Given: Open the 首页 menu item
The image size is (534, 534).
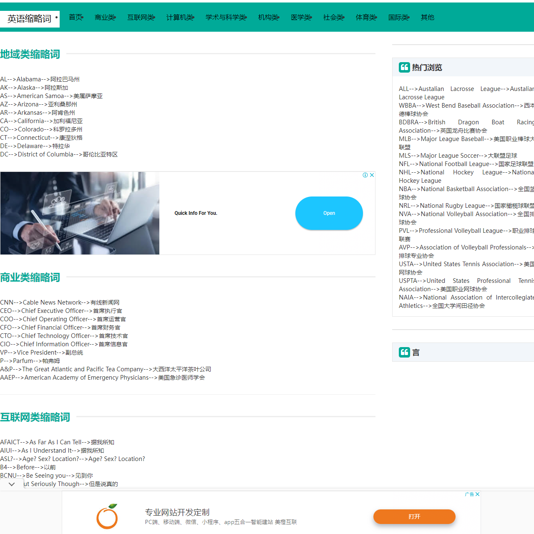Looking at the screenshot, I should [x=76, y=17].
